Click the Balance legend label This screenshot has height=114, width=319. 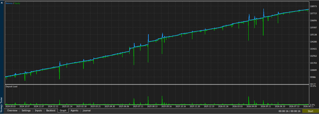9,3
